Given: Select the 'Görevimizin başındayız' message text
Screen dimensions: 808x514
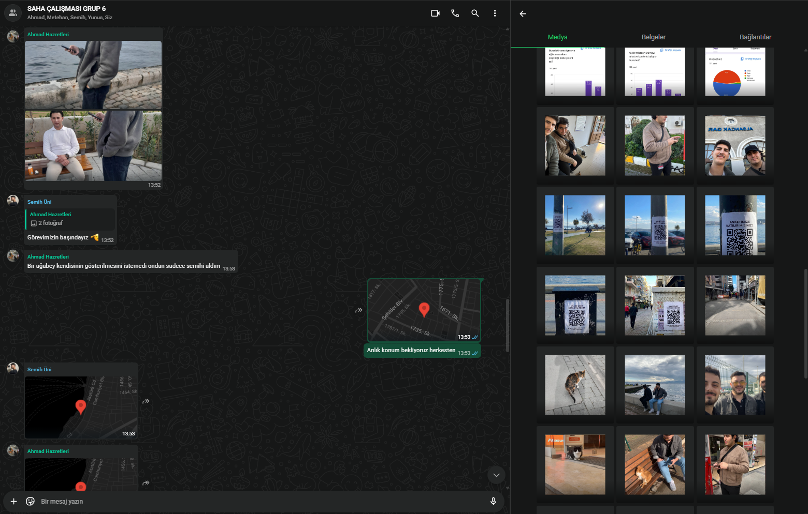Looking at the screenshot, I should point(58,237).
